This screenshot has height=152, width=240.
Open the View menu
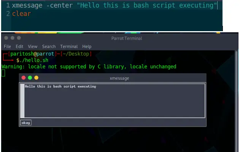(x=33, y=46)
